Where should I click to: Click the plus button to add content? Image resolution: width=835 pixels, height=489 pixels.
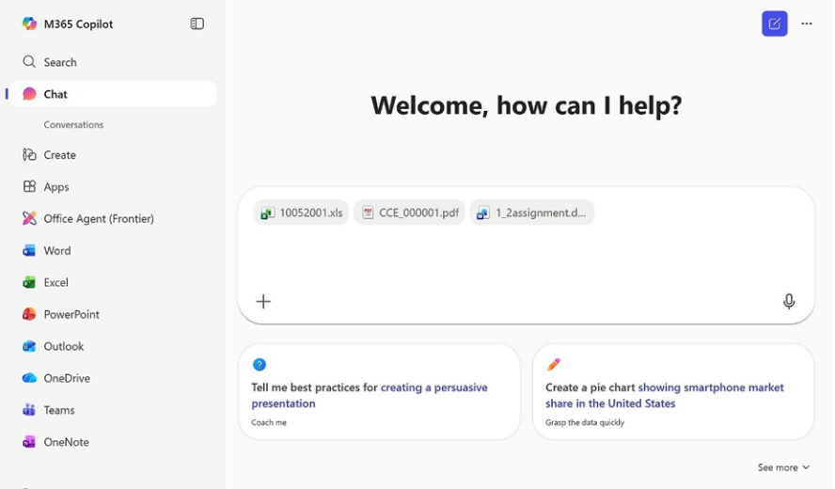pyautogui.click(x=263, y=302)
